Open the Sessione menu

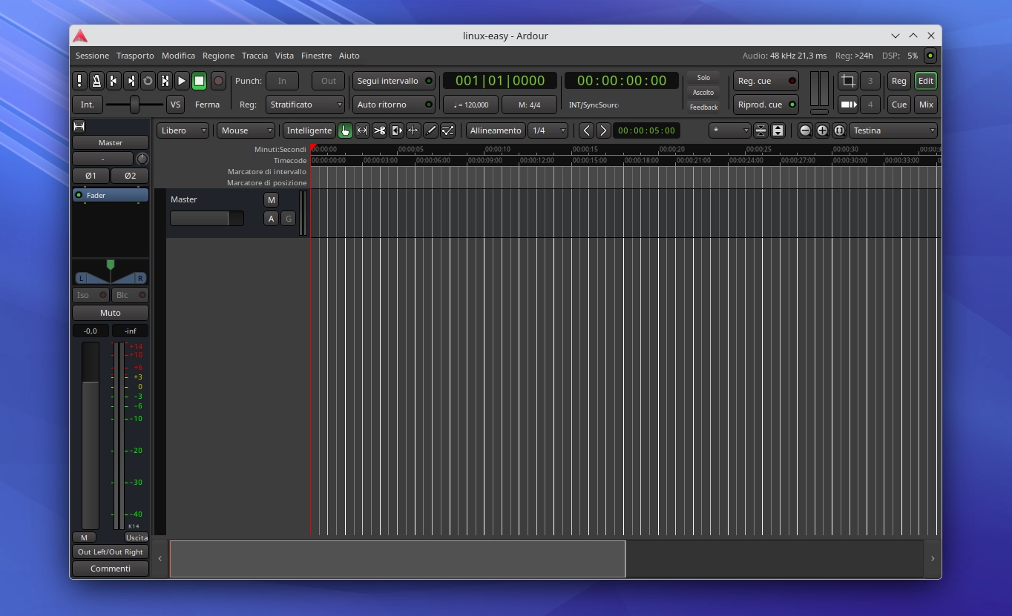pos(92,56)
